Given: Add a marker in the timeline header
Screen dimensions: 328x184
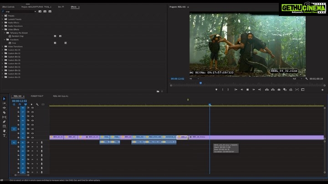Looking at the screenshot, I should tap(31, 104).
